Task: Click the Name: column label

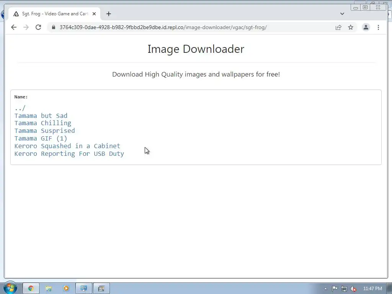Action: tap(21, 97)
